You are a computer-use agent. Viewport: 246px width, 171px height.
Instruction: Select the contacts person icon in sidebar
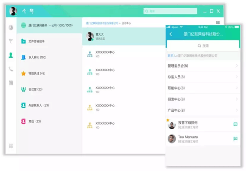click(x=11, y=55)
